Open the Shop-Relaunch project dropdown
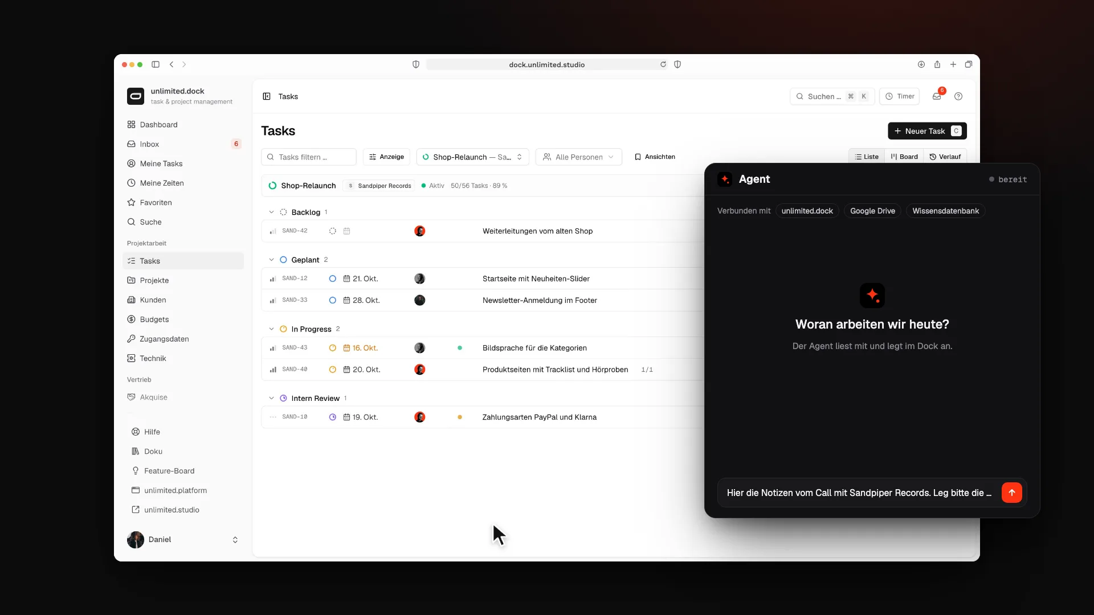The height and width of the screenshot is (615, 1094). coord(473,157)
